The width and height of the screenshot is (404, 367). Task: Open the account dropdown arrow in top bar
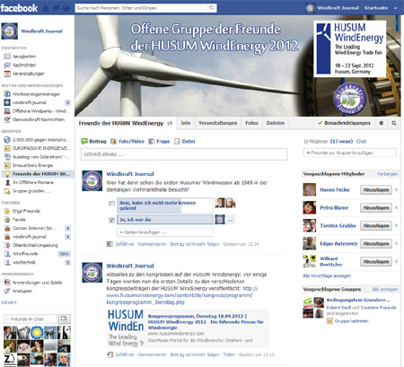click(395, 8)
